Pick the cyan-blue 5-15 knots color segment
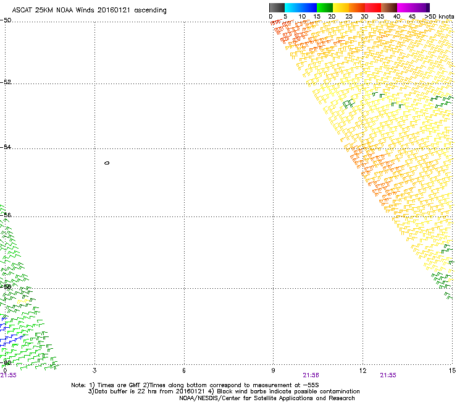 [301, 7]
